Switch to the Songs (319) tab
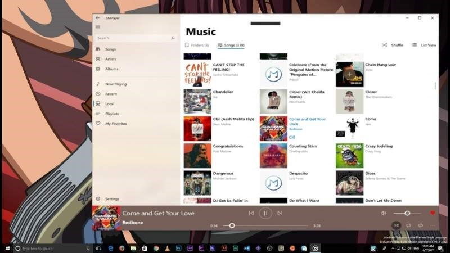Screen dimensions: 450x253 (231, 46)
